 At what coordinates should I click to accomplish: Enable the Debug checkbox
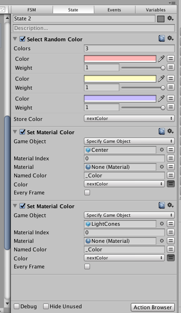(x=17, y=306)
